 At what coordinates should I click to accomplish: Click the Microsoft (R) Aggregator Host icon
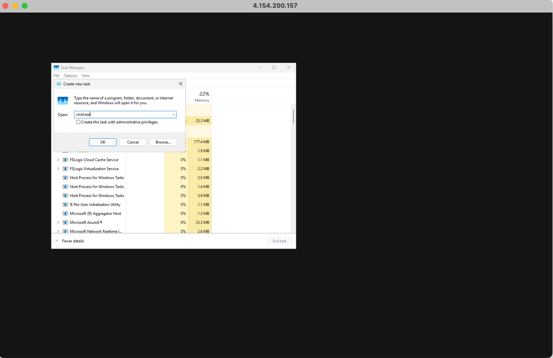65,213
